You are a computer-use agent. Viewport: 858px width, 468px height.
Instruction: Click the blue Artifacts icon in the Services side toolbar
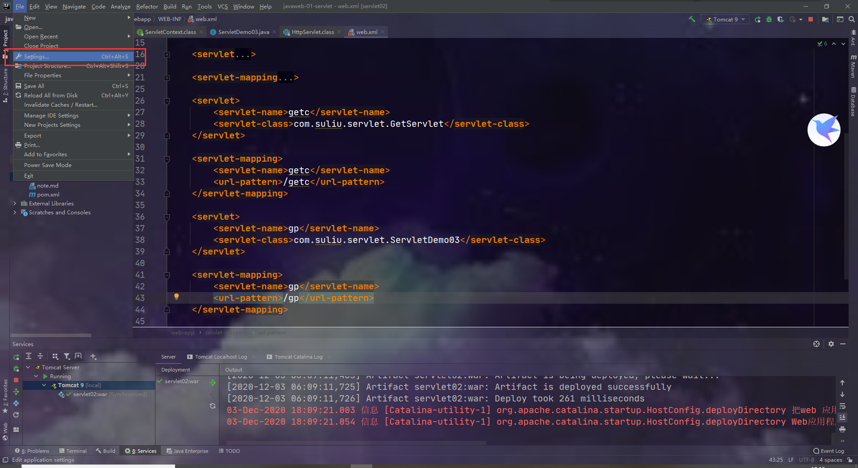[16, 403]
